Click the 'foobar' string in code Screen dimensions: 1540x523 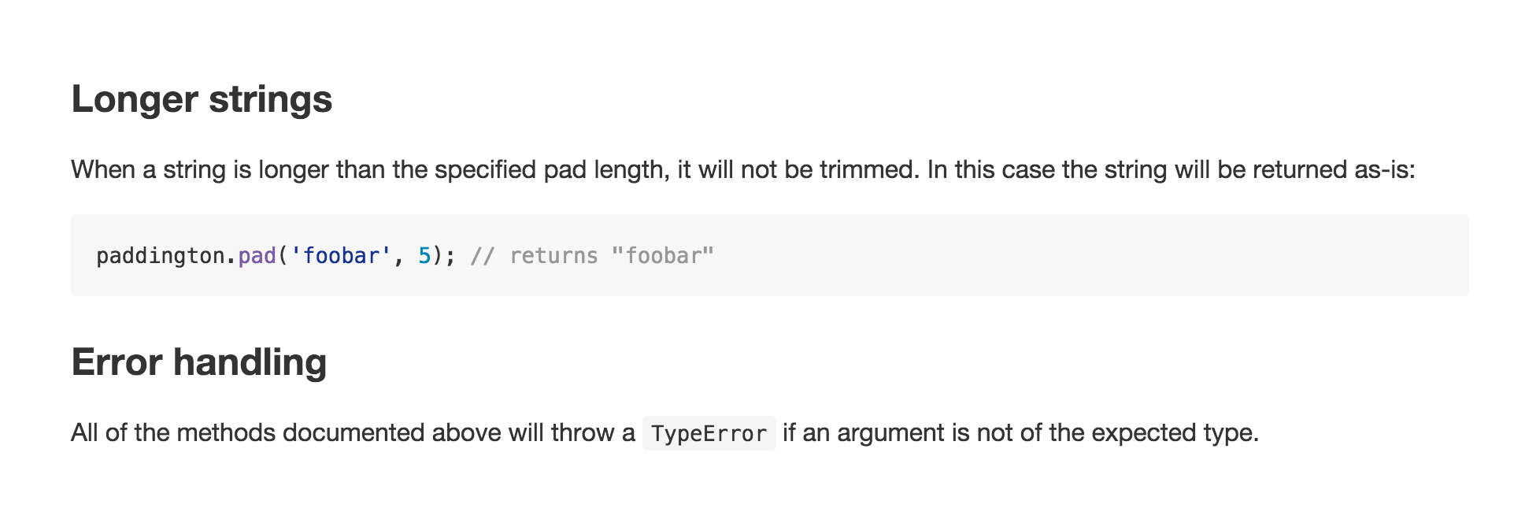(x=341, y=256)
